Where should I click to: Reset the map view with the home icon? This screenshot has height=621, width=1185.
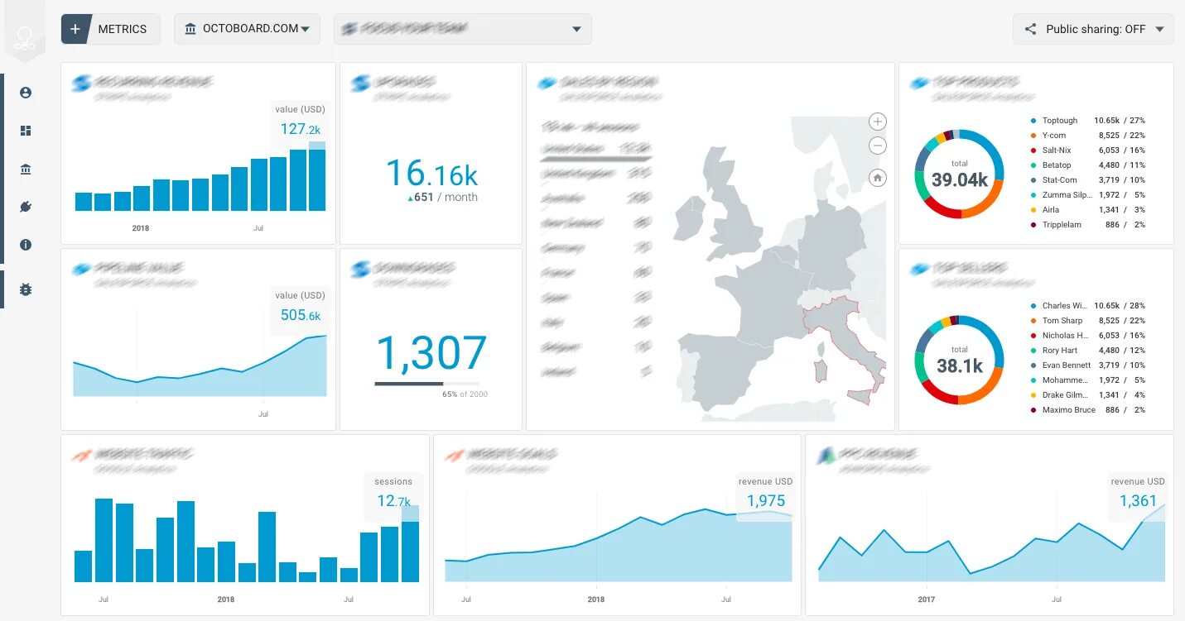[x=877, y=177]
